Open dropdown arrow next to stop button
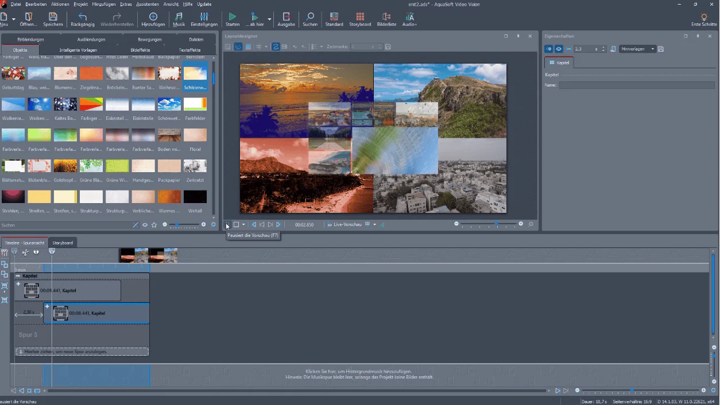The width and height of the screenshot is (720, 405). [243, 224]
